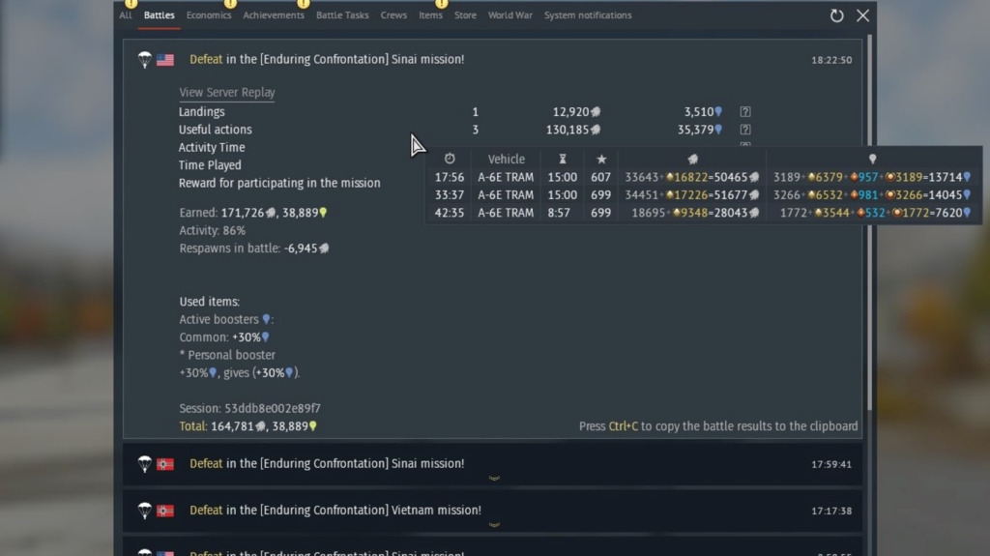Go to the Battle Tasks tab

(342, 15)
